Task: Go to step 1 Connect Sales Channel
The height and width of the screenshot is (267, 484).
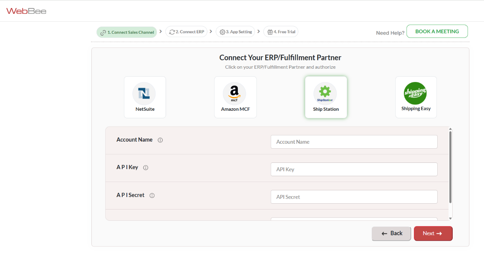Action: tap(126, 32)
